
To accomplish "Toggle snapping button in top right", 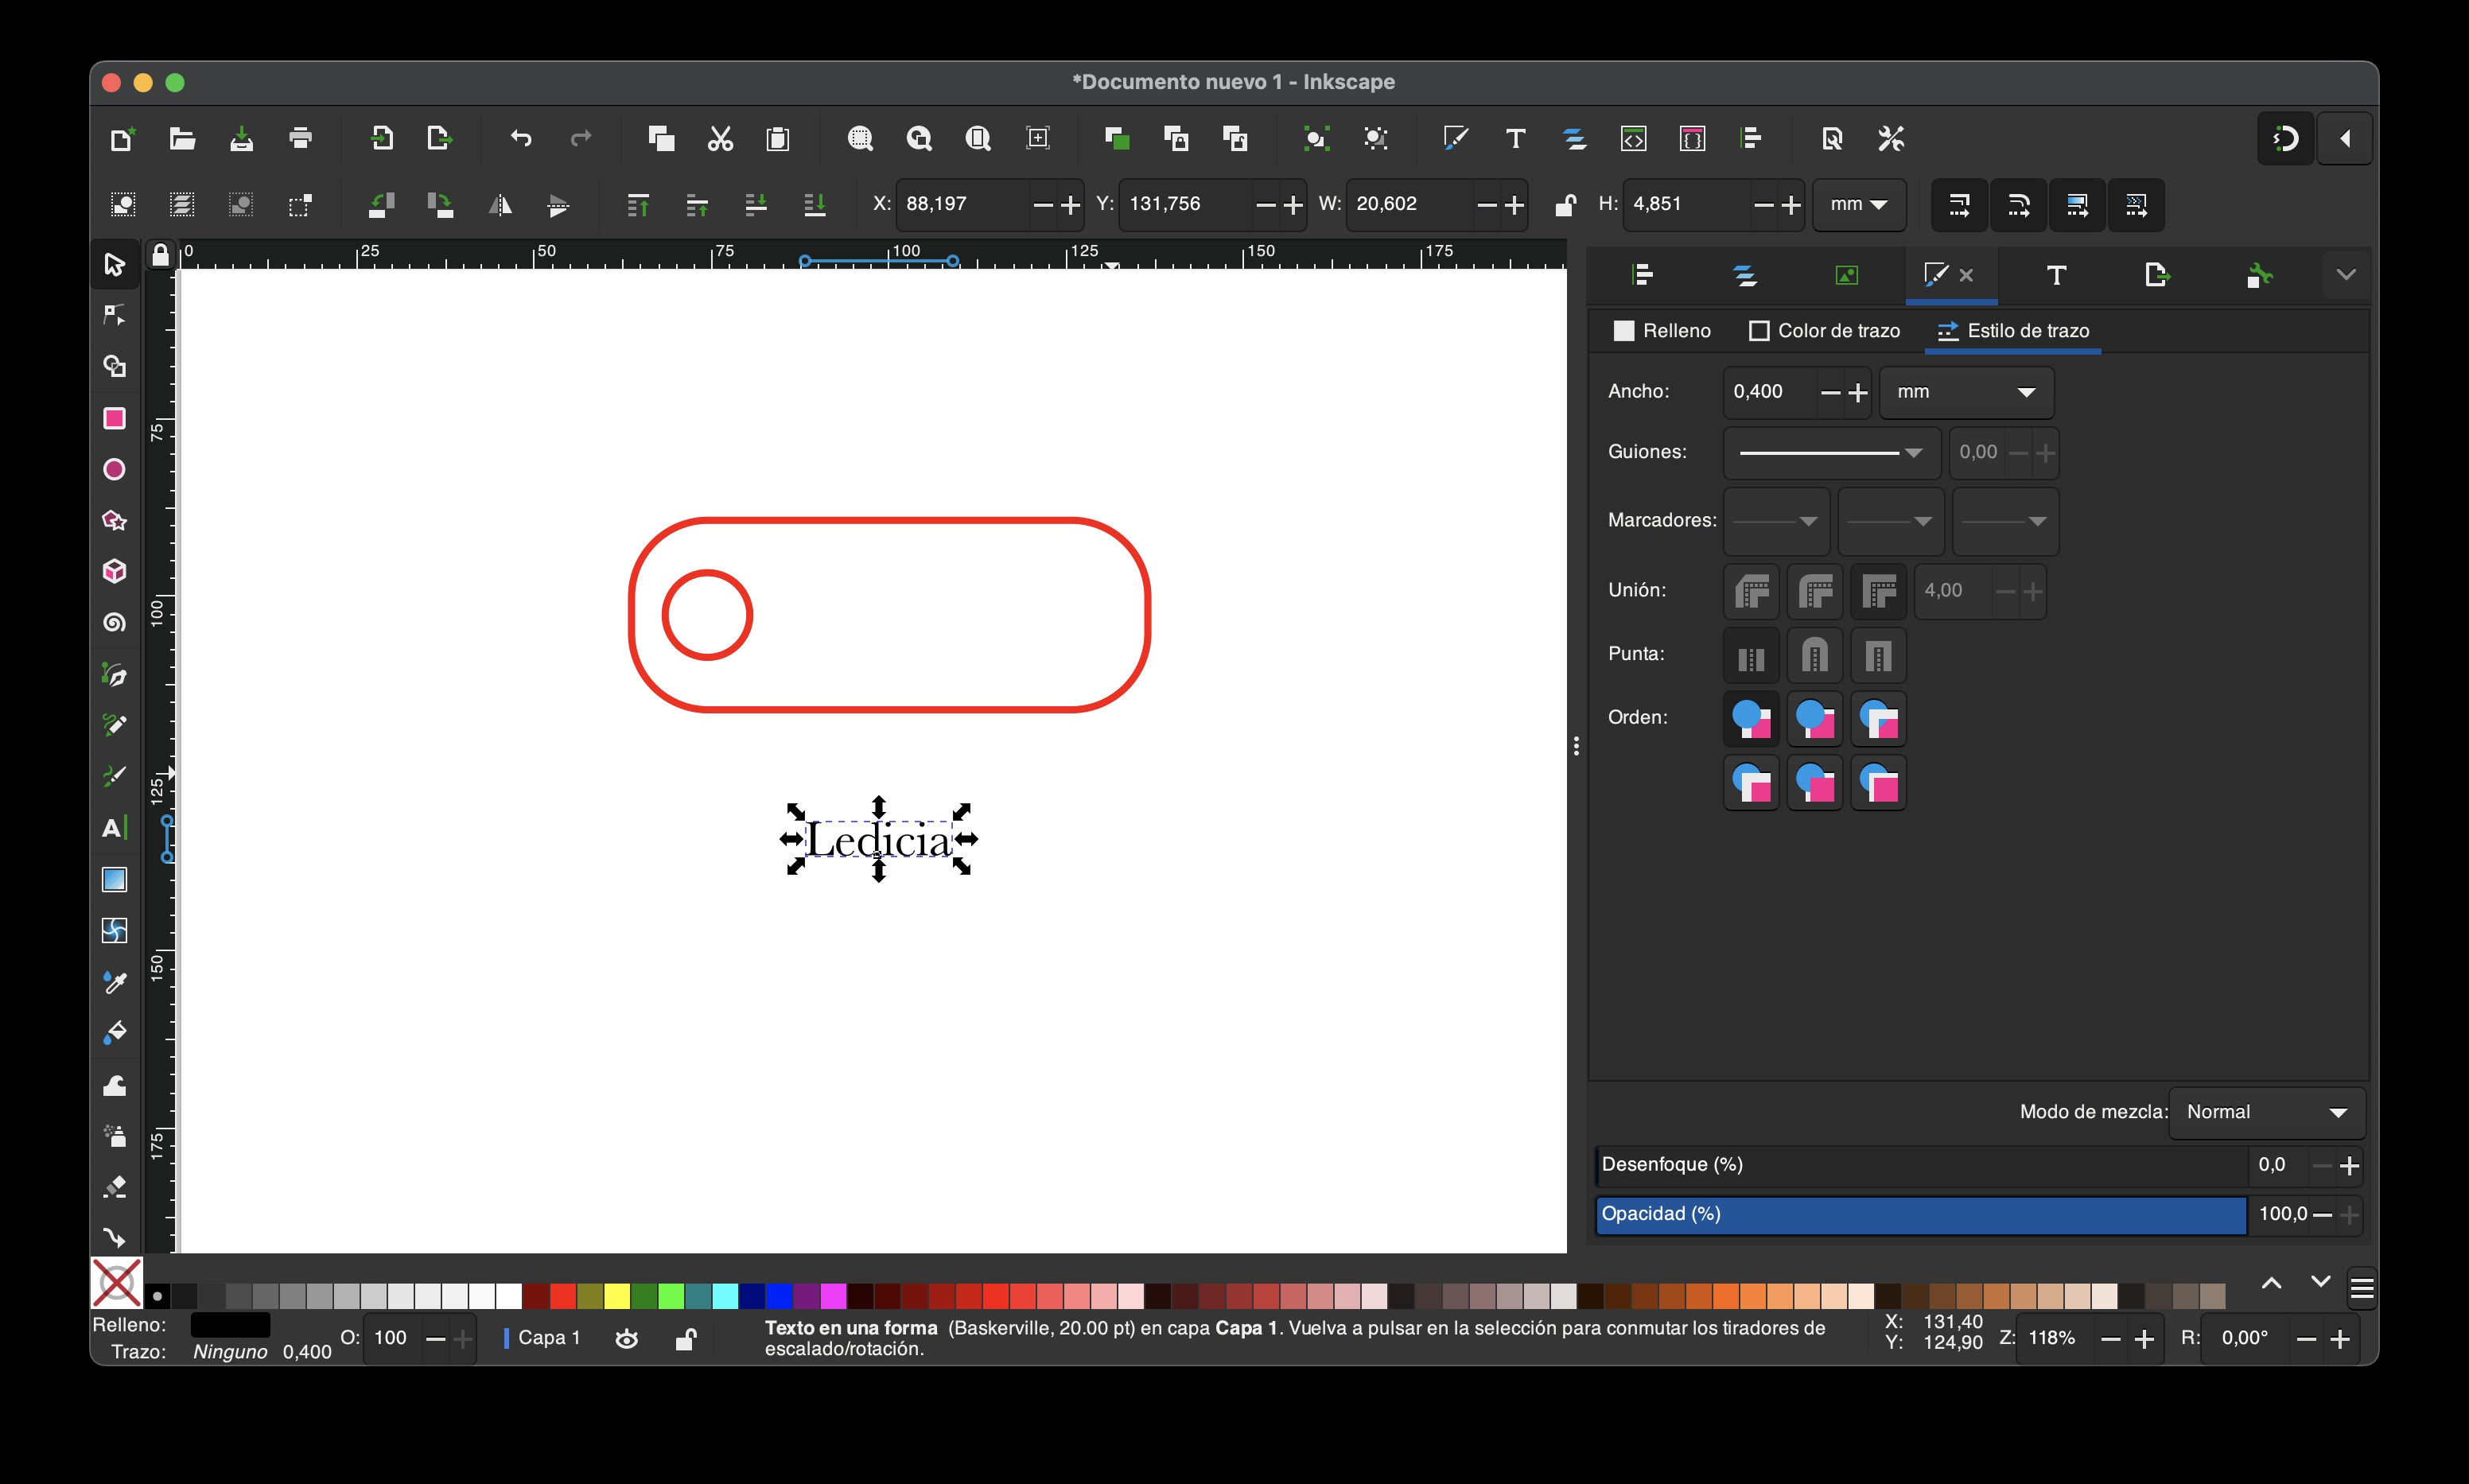I will coord(2286,138).
